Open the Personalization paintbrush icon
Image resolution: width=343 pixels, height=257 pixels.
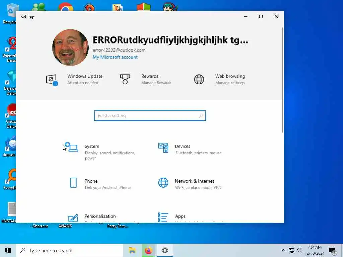(x=73, y=218)
